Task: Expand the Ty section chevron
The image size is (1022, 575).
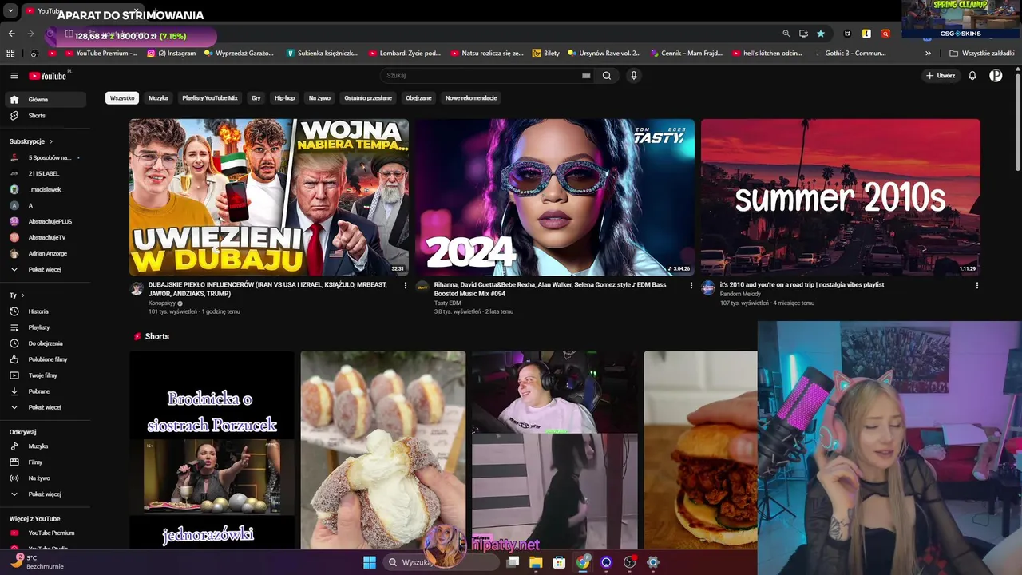Action: click(x=23, y=295)
